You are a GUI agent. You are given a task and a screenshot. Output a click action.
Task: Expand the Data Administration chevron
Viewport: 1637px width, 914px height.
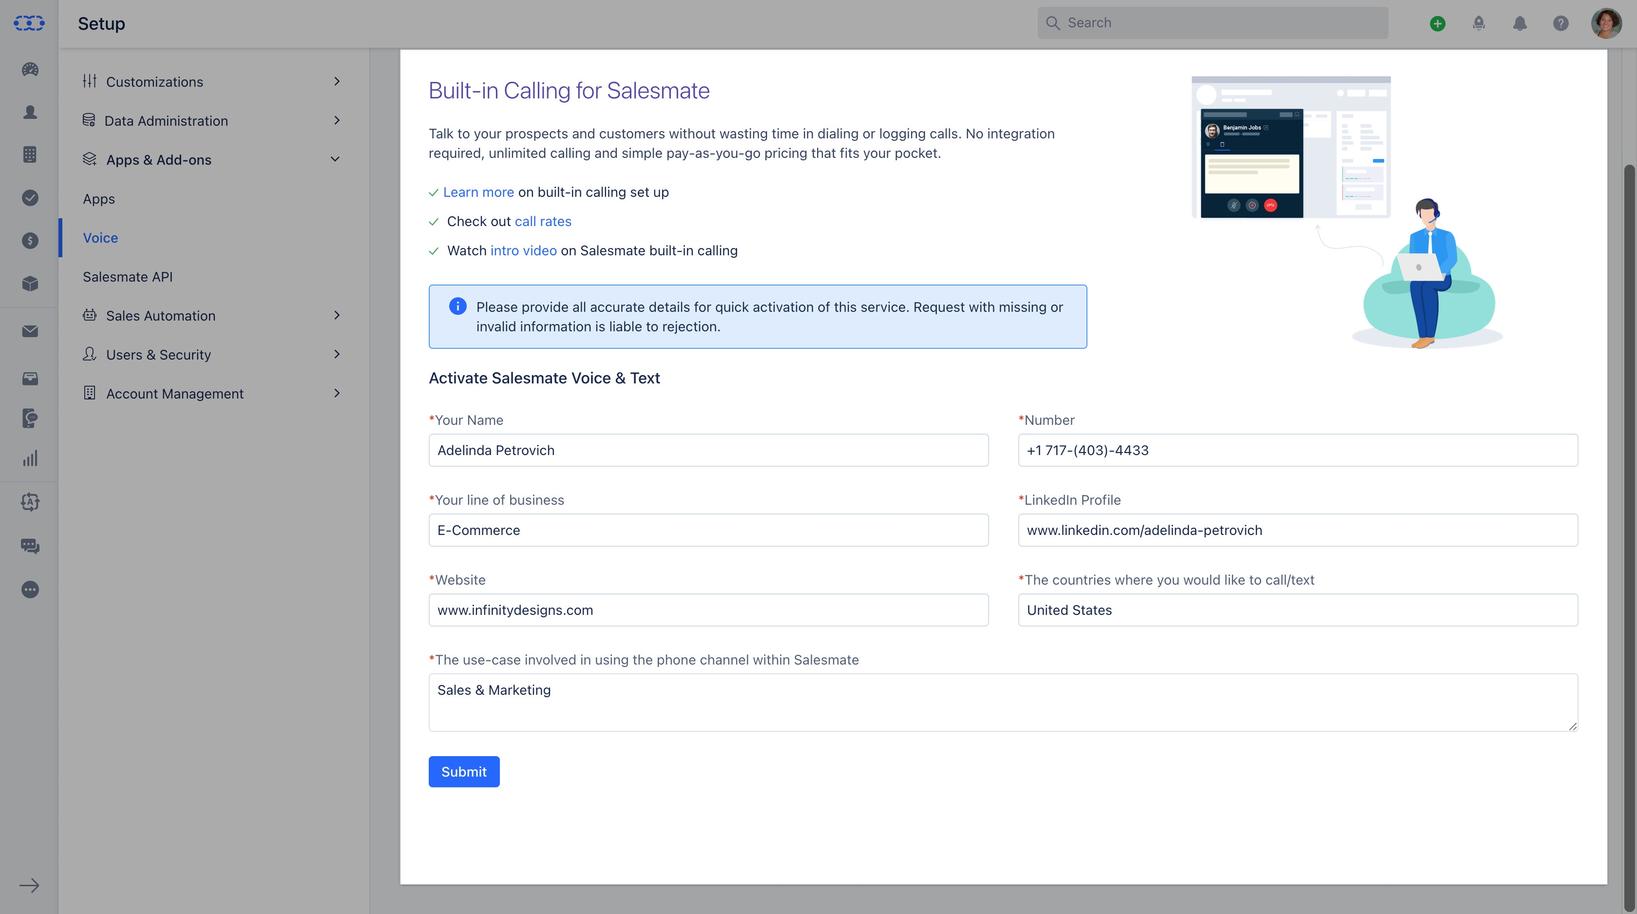coord(337,120)
